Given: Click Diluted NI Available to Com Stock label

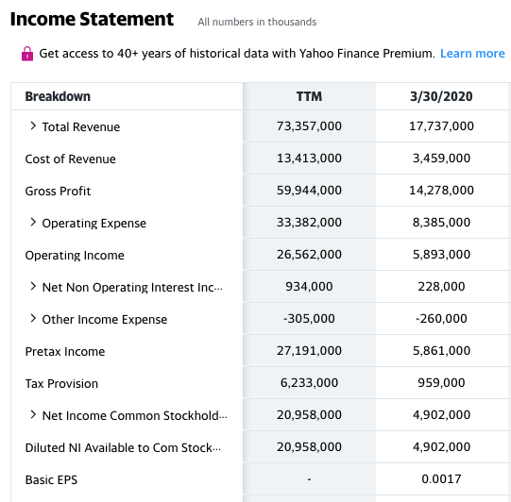Looking at the screenshot, I should point(123,447).
